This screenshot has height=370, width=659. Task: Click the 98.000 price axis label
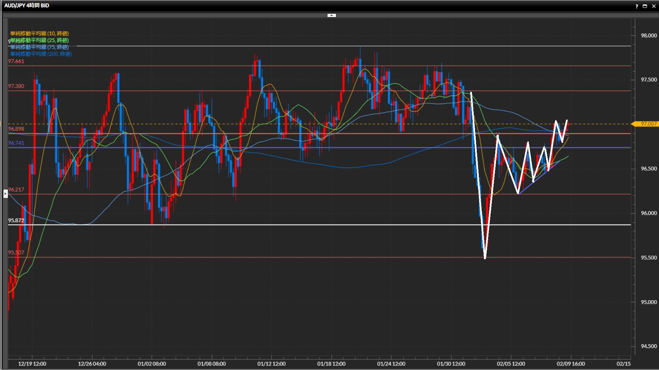[x=648, y=35]
